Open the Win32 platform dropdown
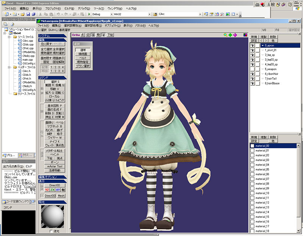 click(149, 14)
